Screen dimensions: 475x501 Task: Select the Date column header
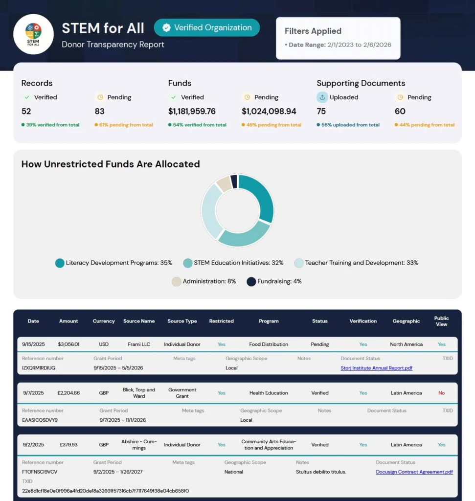point(33,321)
